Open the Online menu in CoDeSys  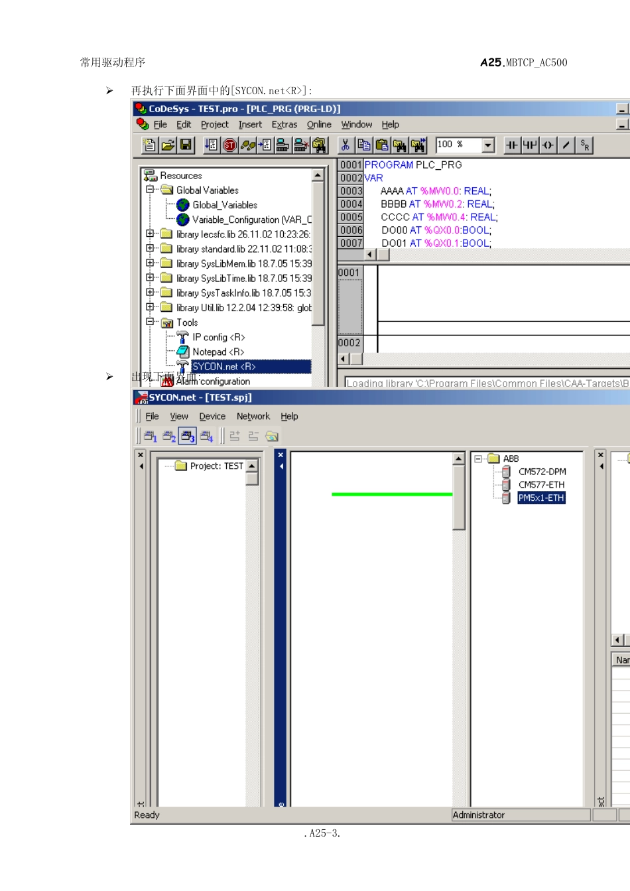318,125
